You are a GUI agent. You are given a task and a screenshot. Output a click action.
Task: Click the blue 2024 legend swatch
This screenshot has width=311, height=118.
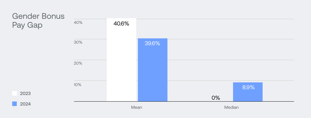pyautogui.click(x=14, y=104)
